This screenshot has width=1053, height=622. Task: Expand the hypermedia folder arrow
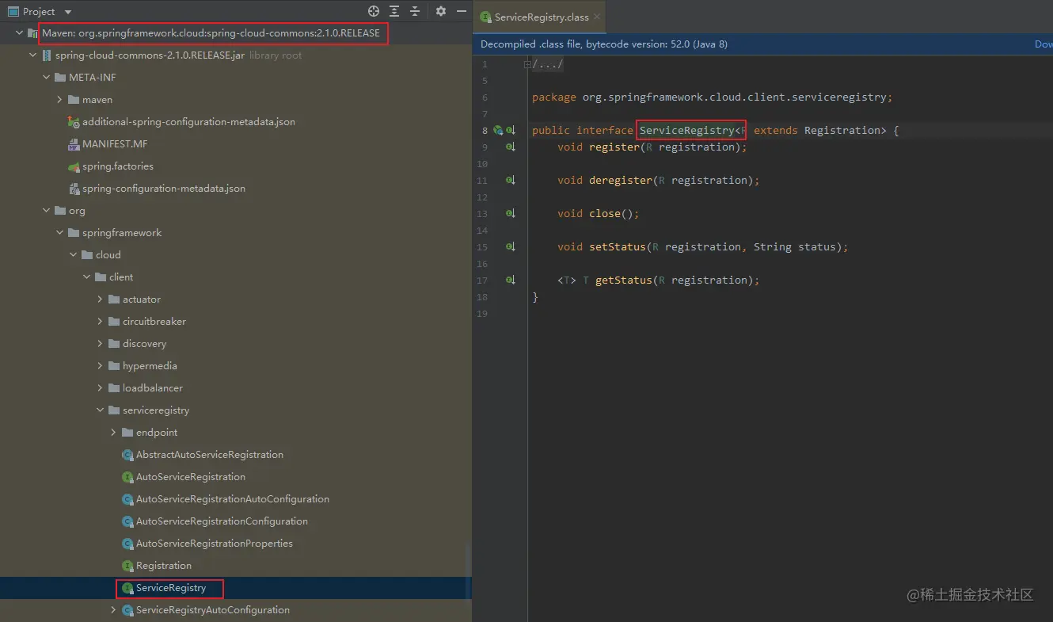(x=100, y=366)
